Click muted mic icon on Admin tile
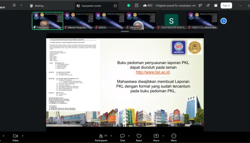250x143 pixels. point(96,27)
